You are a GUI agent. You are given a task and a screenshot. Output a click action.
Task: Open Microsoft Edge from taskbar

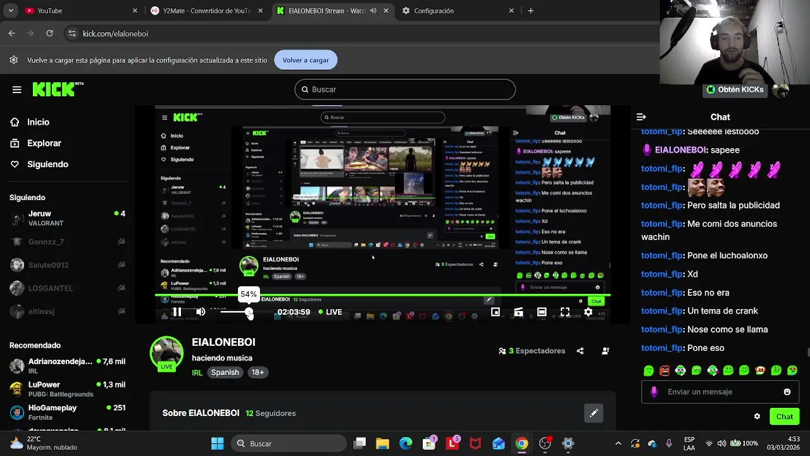406,443
